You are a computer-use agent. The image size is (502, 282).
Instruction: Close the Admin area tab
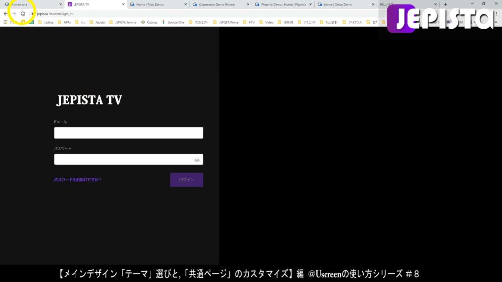pyautogui.click(x=60, y=4)
